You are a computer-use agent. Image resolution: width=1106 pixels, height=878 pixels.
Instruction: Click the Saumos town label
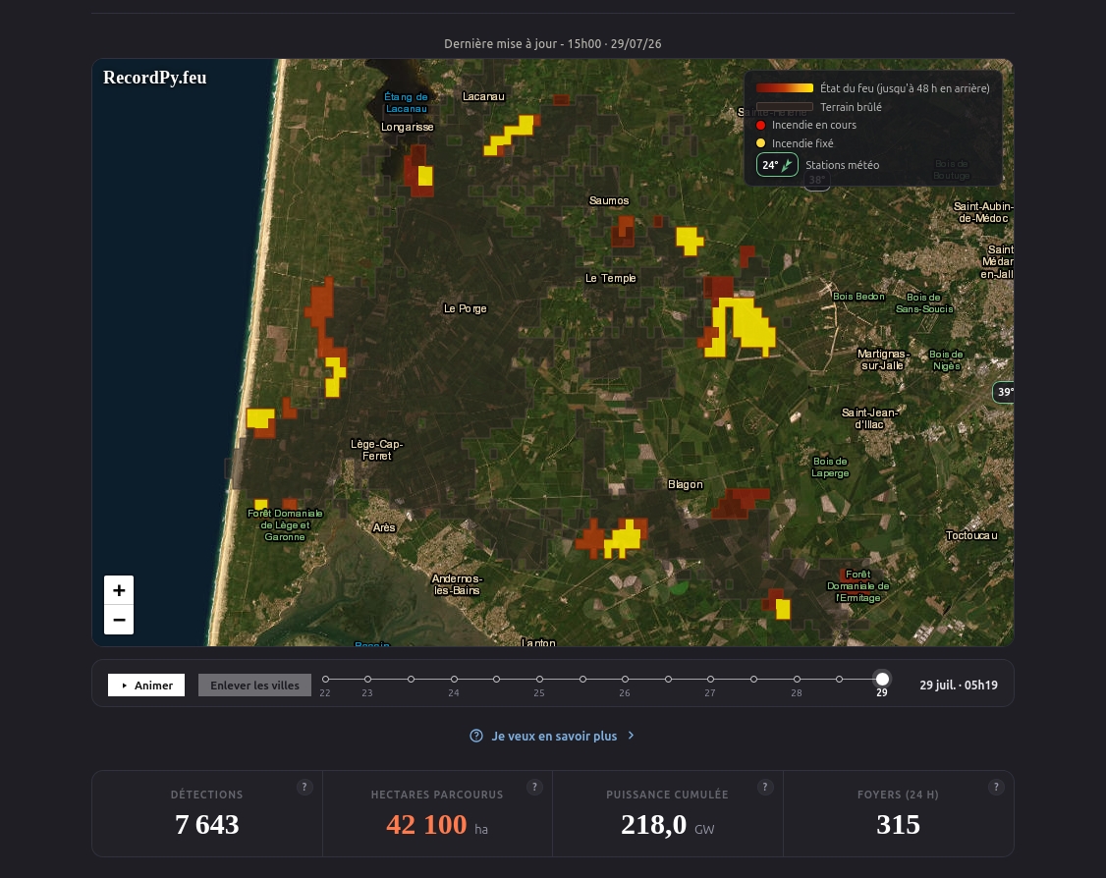click(609, 200)
